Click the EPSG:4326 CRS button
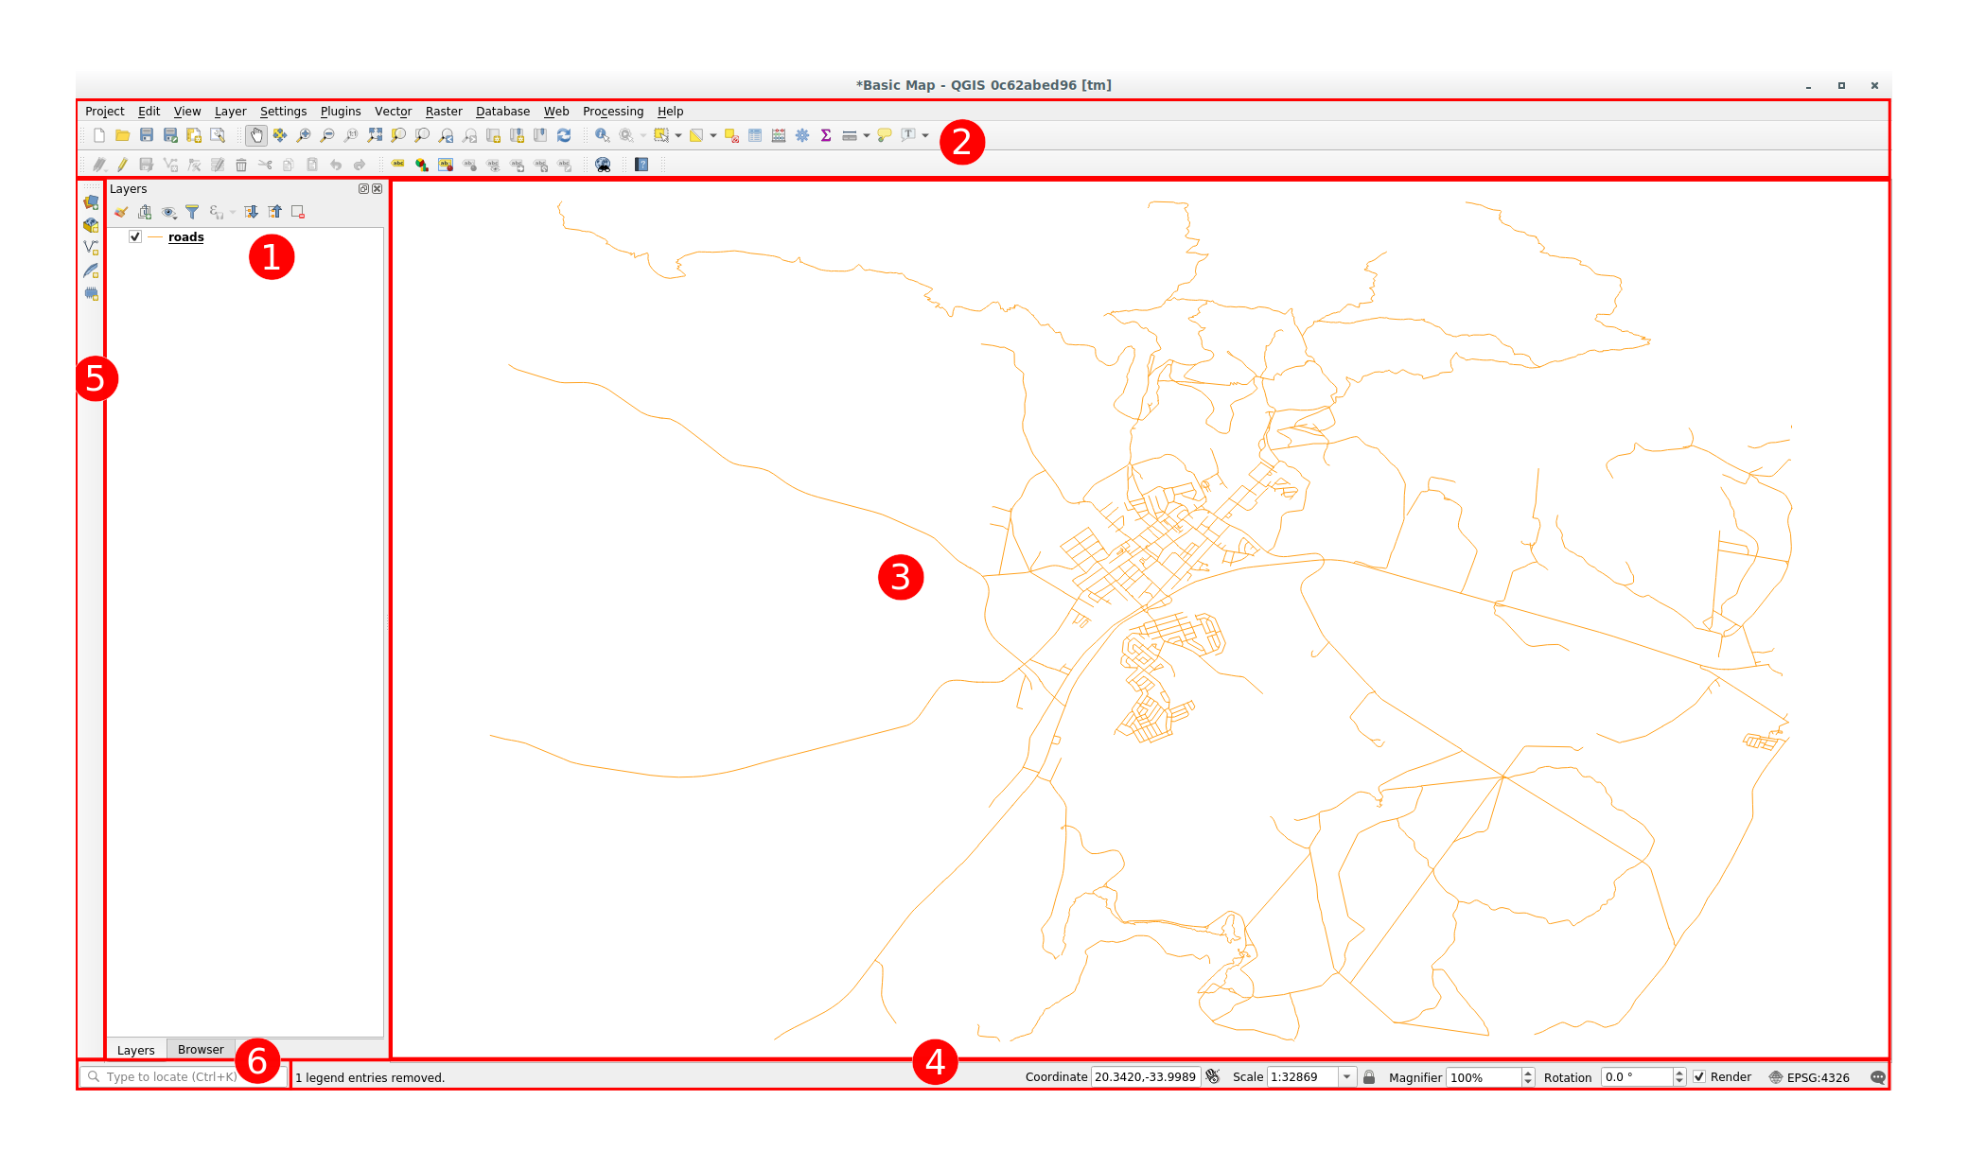This screenshot has width=1968, height=1152. pyautogui.click(x=1809, y=1076)
